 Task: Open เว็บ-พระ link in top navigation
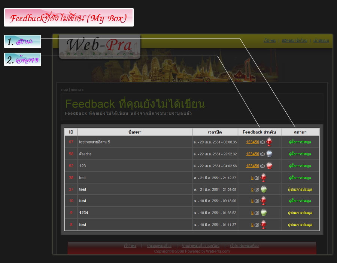(269, 40)
